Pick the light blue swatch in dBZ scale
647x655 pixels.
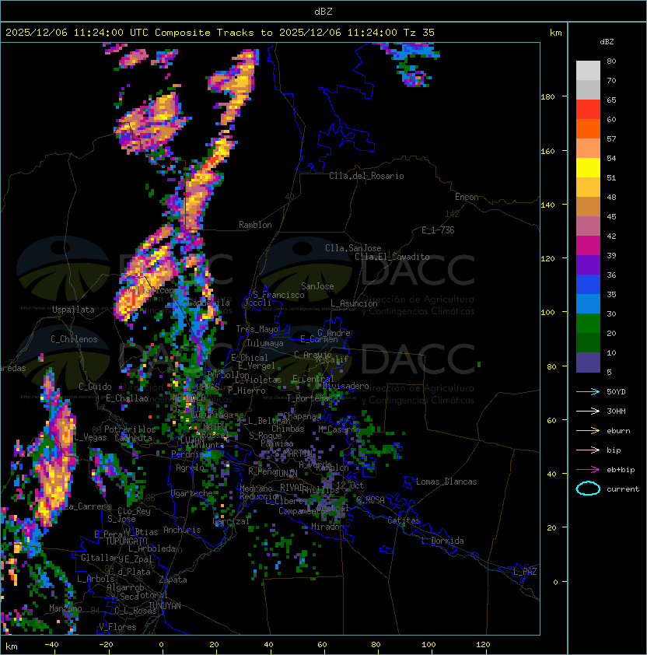pos(588,304)
